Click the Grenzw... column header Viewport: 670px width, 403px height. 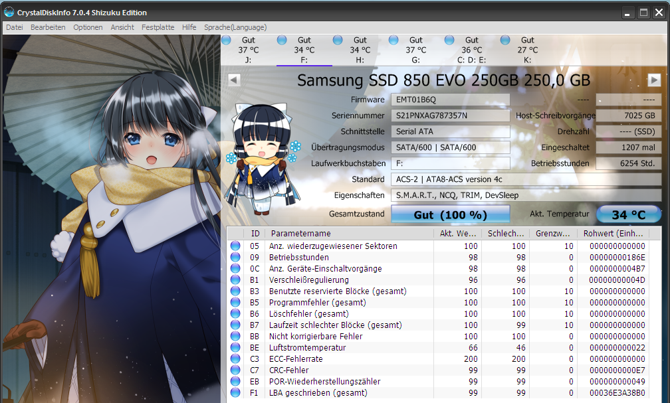(553, 234)
